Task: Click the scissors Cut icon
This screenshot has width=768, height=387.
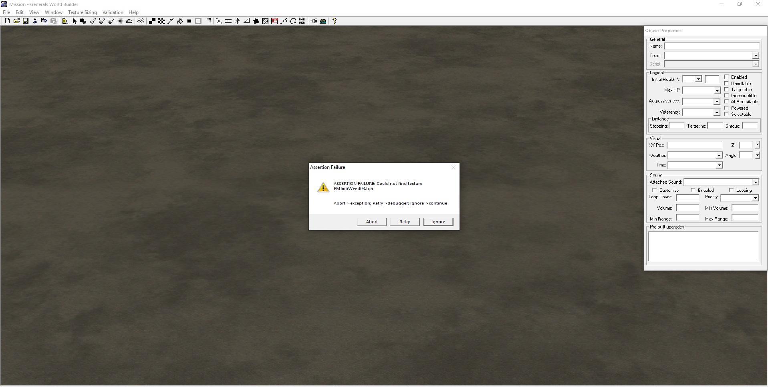Action: [35, 21]
